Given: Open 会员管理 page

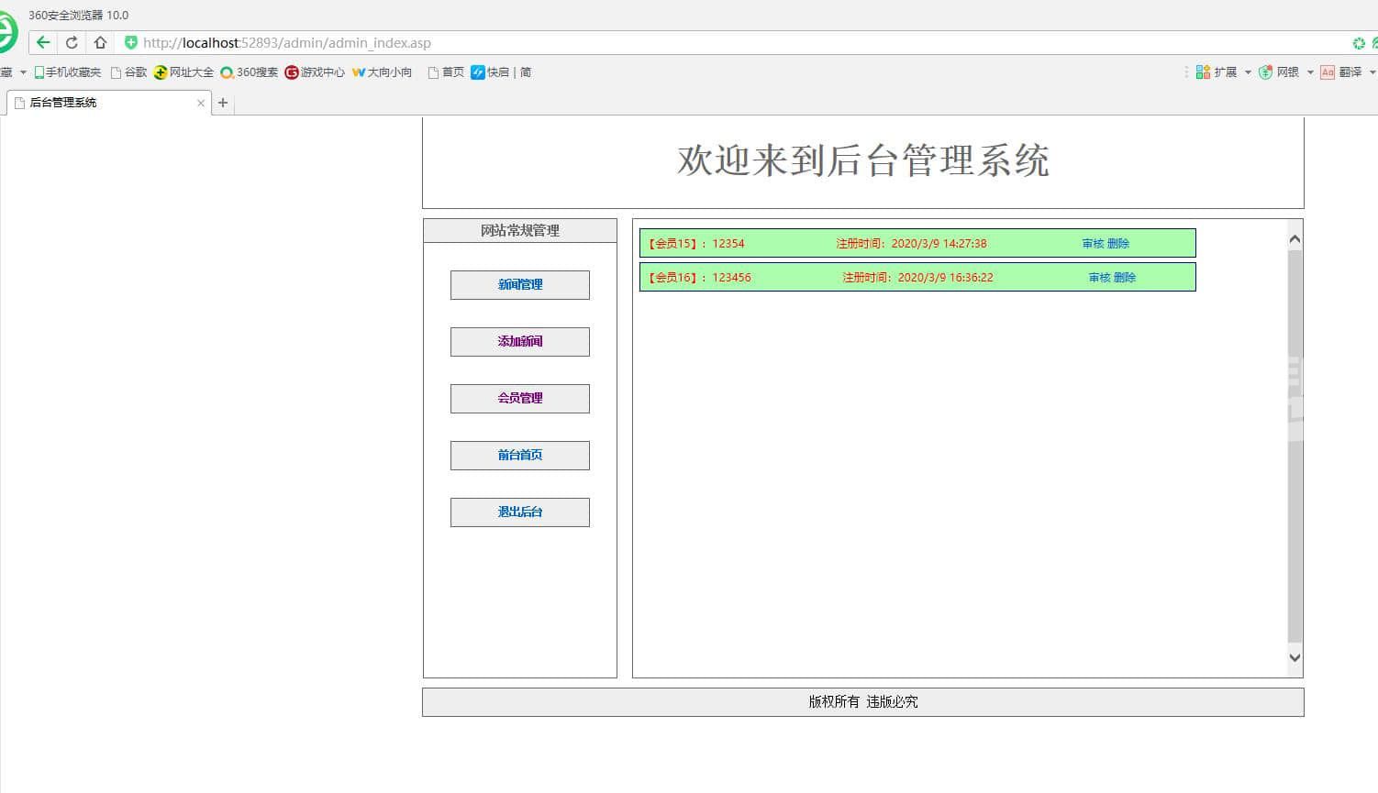Looking at the screenshot, I should [519, 399].
